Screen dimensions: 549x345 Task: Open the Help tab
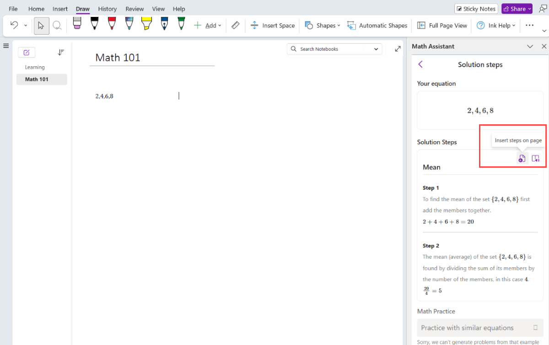pos(179,9)
